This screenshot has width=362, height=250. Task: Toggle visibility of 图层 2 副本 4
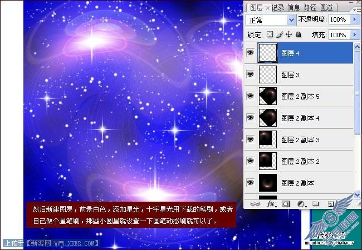tap(250, 117)
